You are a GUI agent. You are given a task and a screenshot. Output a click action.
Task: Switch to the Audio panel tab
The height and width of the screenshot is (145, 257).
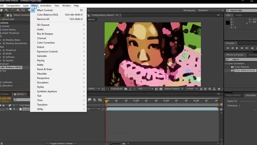click(x=239, y=15)
